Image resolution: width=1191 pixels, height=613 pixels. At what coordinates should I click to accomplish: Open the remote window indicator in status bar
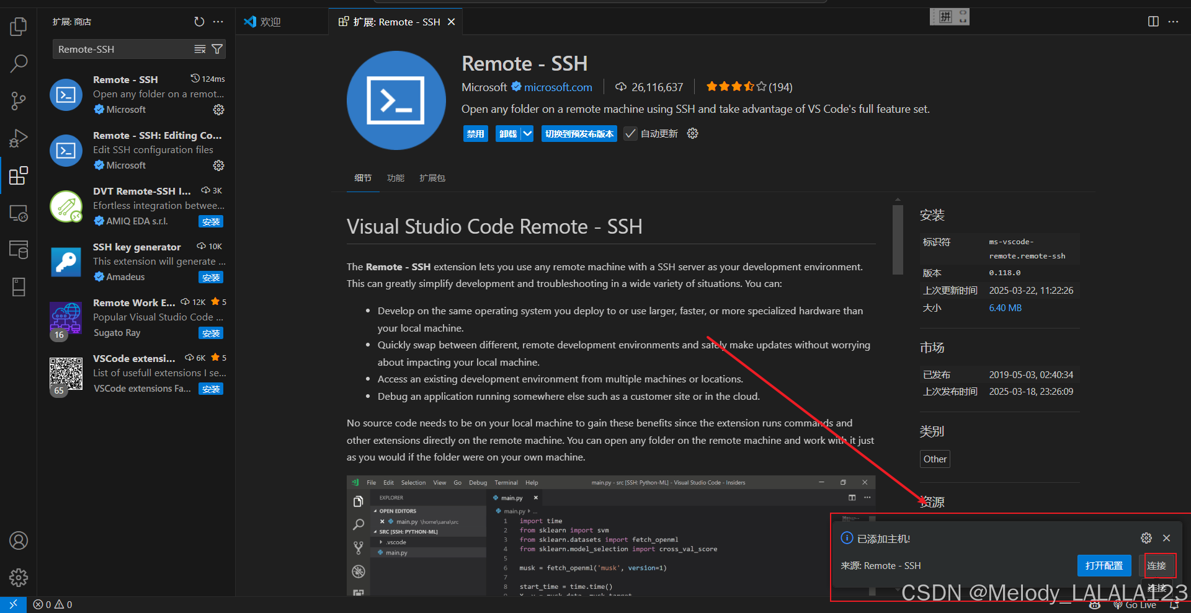pyautogui.click(x=13, y=604)
